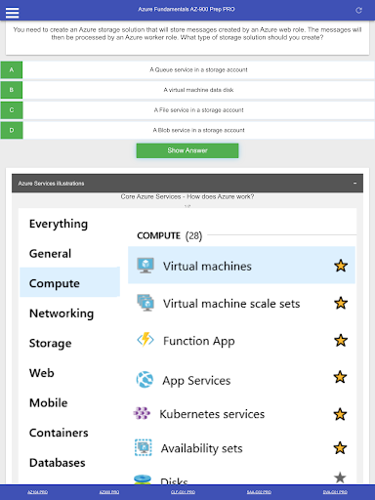
Task: Click the refresh icon in header
Action: click(358, 11)
